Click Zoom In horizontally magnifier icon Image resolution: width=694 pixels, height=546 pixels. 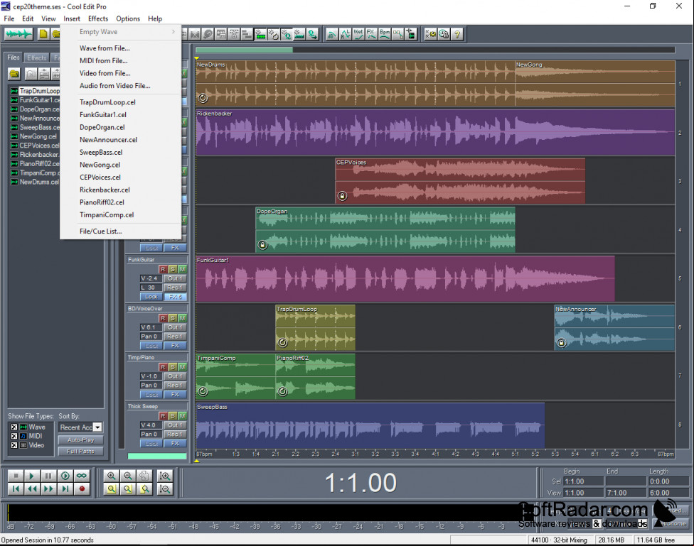111,476
